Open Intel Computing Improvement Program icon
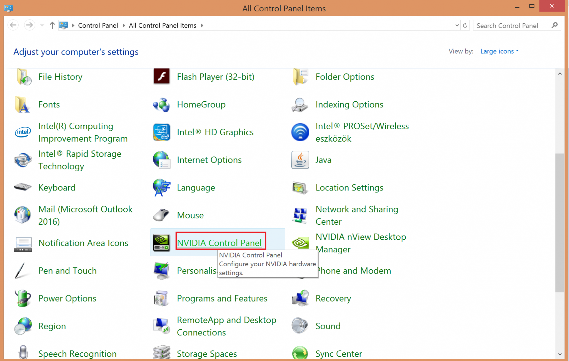This screenshot has width=569, height=361. click(x=23, y=132)
